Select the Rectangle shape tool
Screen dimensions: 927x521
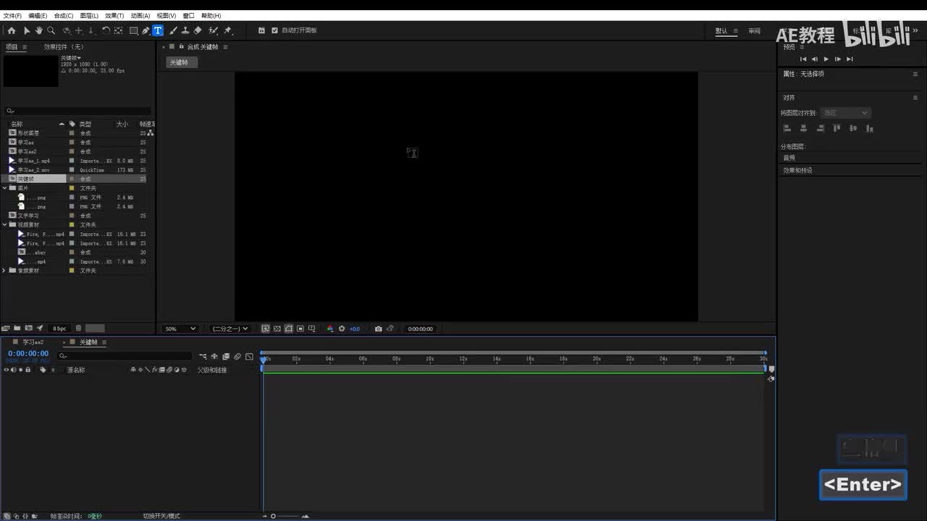point(134,30)
